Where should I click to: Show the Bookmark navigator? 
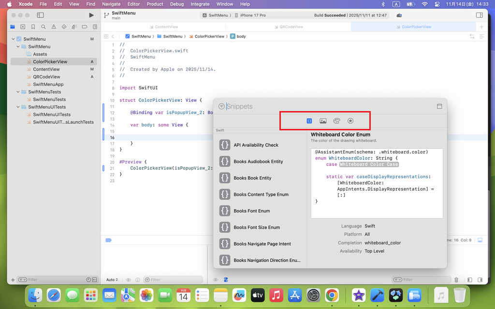click(x=33, y=27)
